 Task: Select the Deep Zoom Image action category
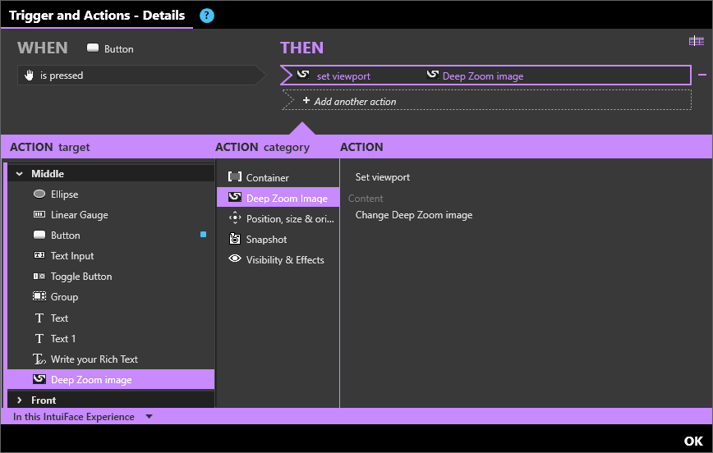tap(278, 198)
